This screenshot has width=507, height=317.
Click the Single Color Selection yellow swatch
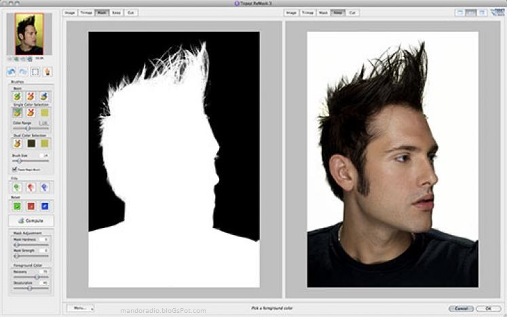(45, 113)
